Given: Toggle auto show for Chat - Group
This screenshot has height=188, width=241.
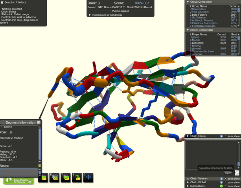Looking at the screenshot, I should click(226, 136).
